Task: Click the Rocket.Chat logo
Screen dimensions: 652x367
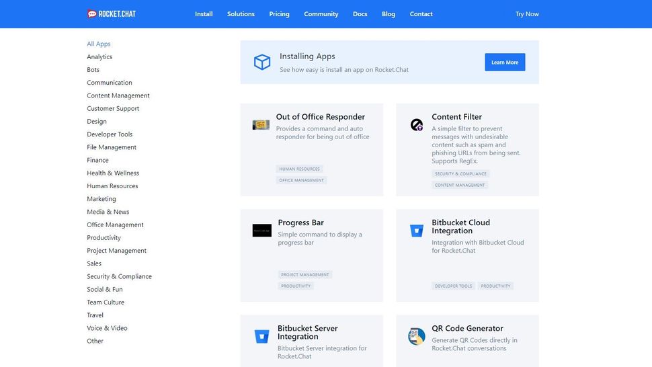Action: click(x=112, y=13)
